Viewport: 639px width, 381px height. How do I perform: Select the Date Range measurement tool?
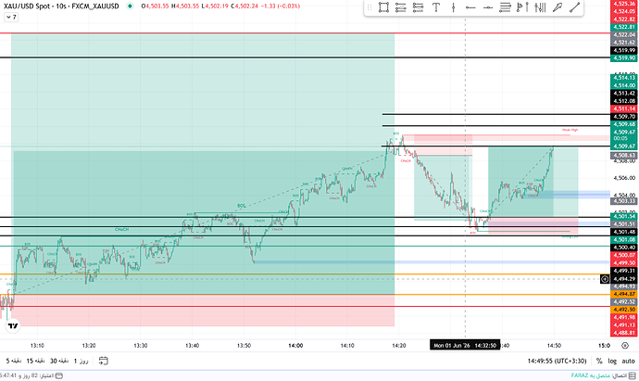pos(522,7)
